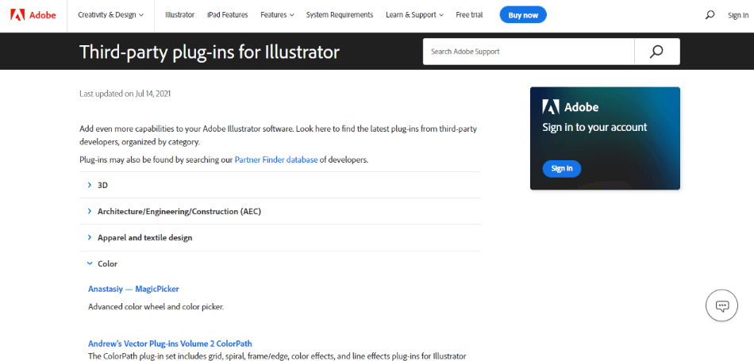Open the Partner Finder database link
Screen dimensions: 754x361
(276, 160)
